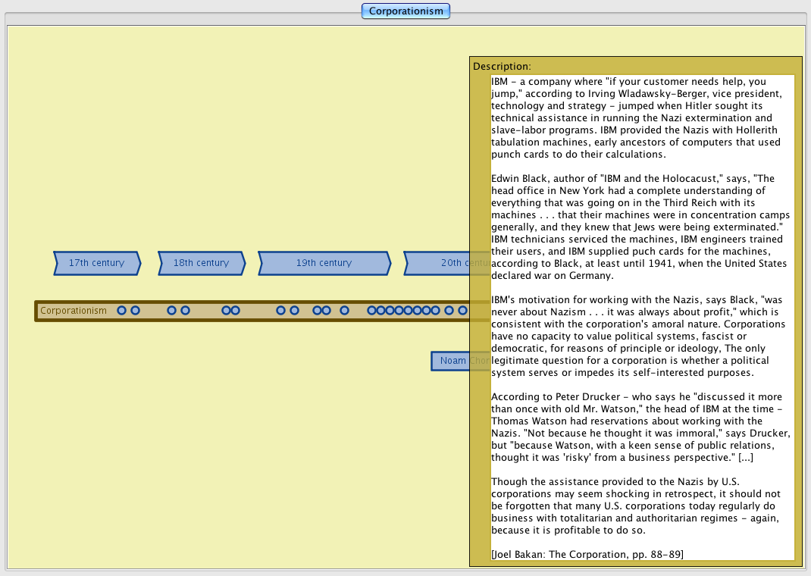
Task: Select the 18th century arrow
Action: 201,263
